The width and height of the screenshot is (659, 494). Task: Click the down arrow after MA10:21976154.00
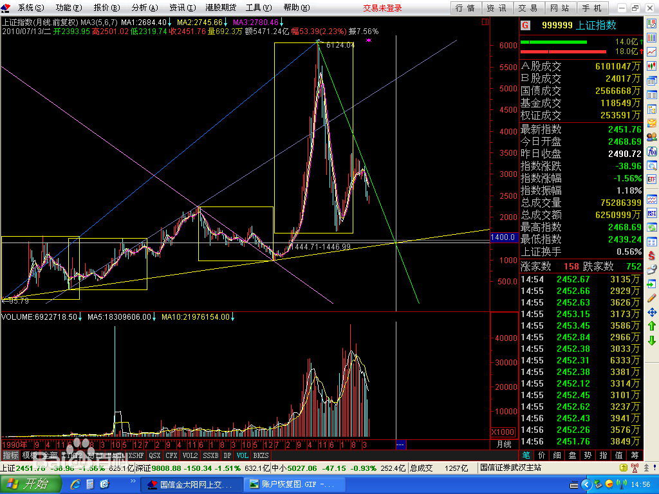point(232,317)
